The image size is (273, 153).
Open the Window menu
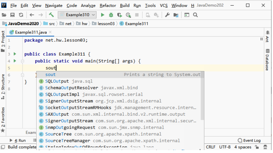[x=179, y=6]
